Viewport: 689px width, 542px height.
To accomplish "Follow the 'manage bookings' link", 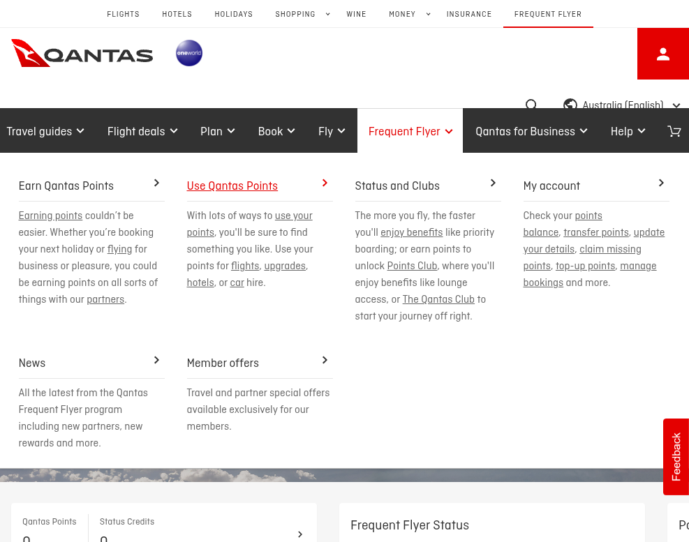I will [638, 266].
